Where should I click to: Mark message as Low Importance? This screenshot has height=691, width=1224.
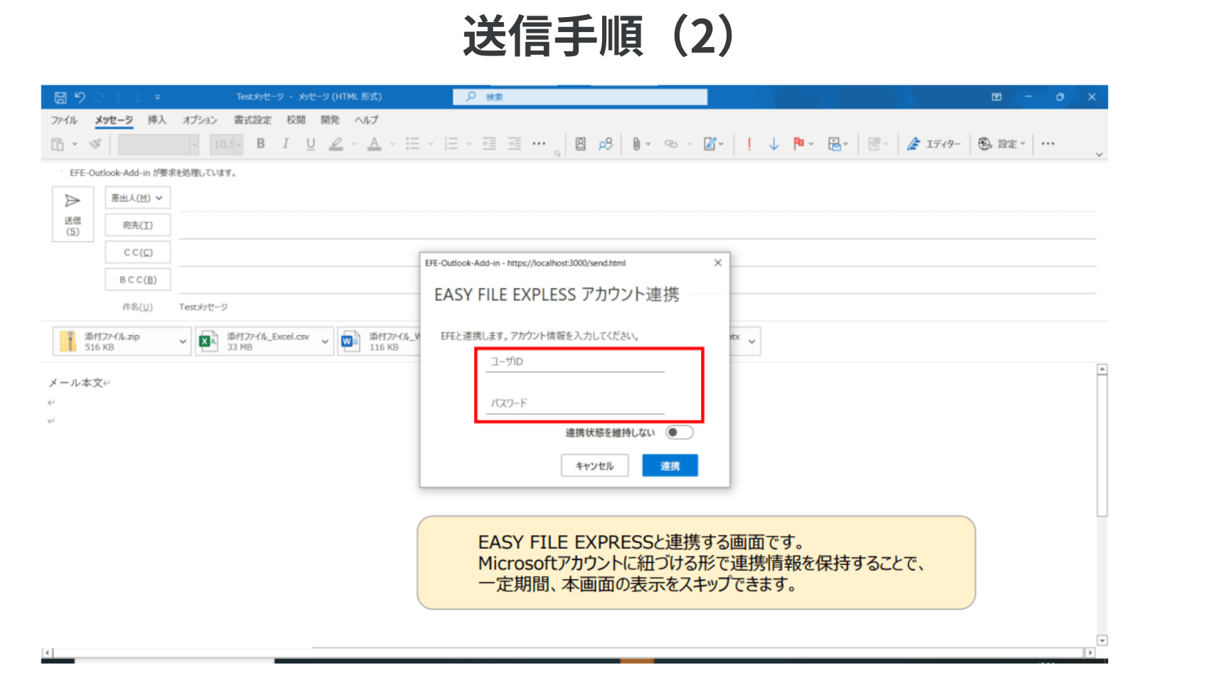coord(774,144)
